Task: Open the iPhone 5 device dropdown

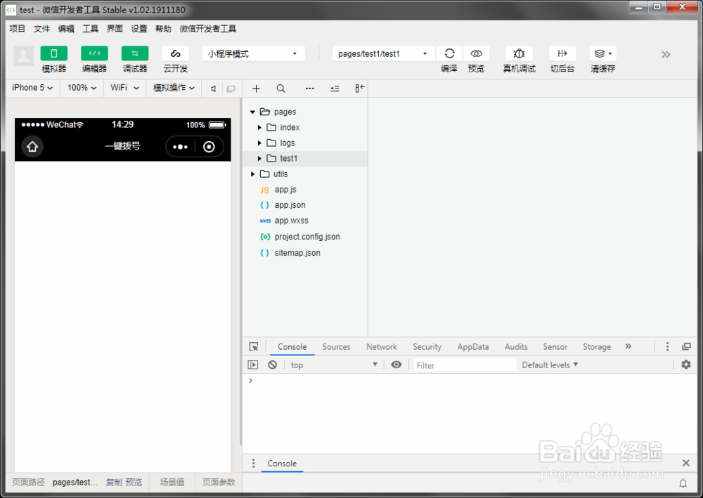Action: pyautogui.click(x=32, y=88)
